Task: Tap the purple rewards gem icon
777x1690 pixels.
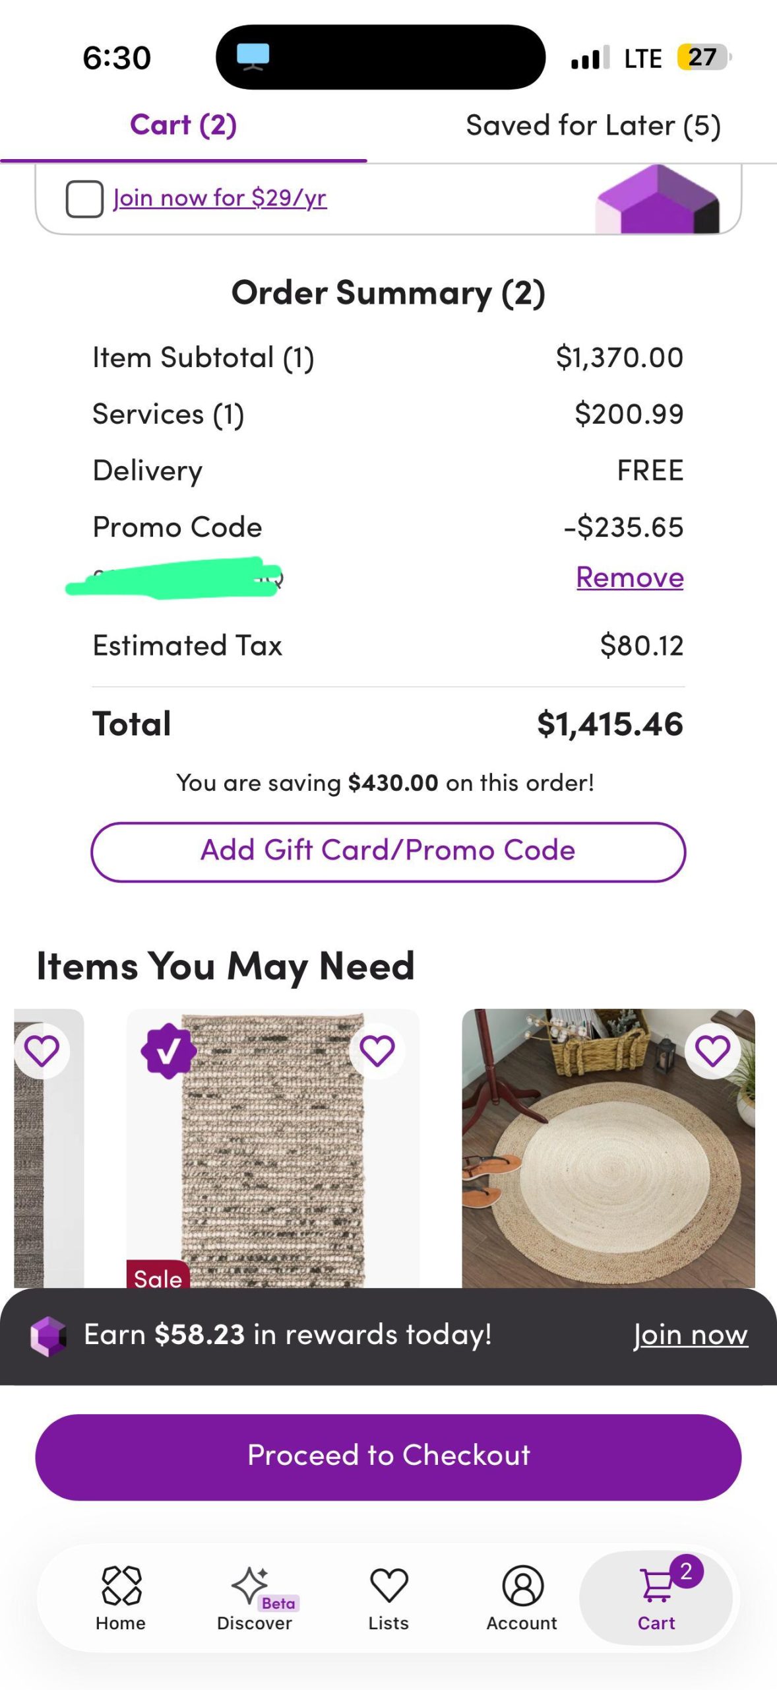Action: [48, 1336]
